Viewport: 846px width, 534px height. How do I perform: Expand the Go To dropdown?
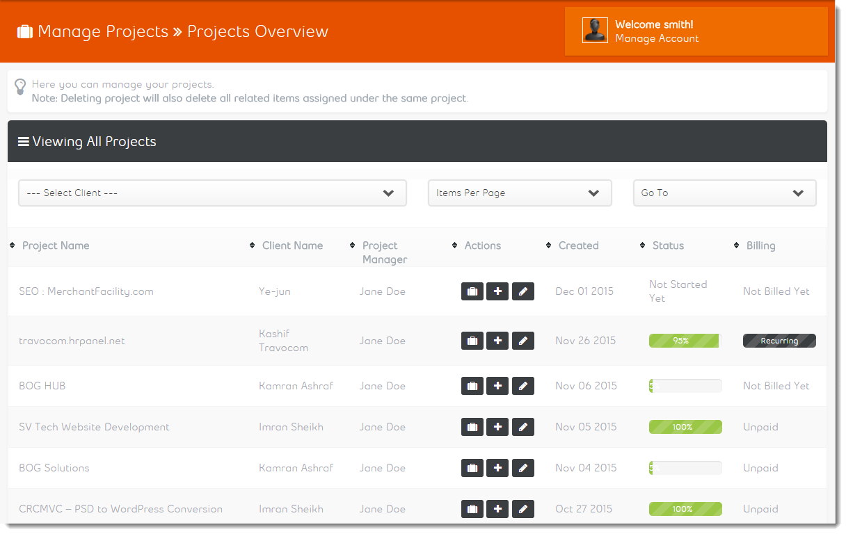tap(724, 193)
